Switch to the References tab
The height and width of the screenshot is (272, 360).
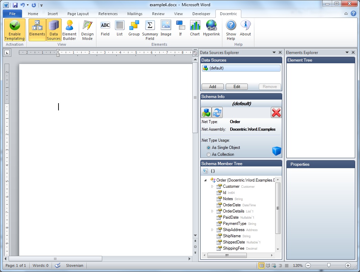[108, 14]
